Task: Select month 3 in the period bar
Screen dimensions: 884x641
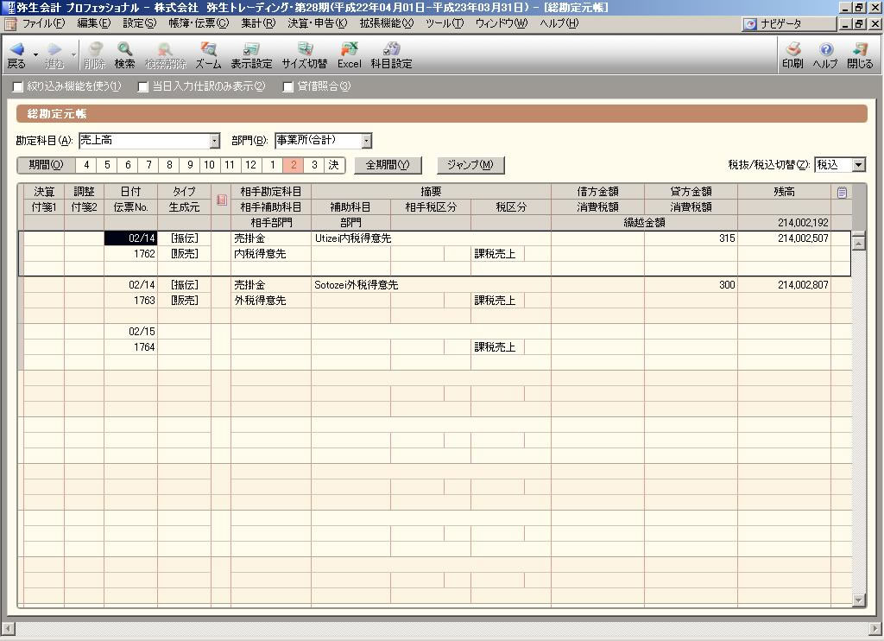Action: pos(314,165)
